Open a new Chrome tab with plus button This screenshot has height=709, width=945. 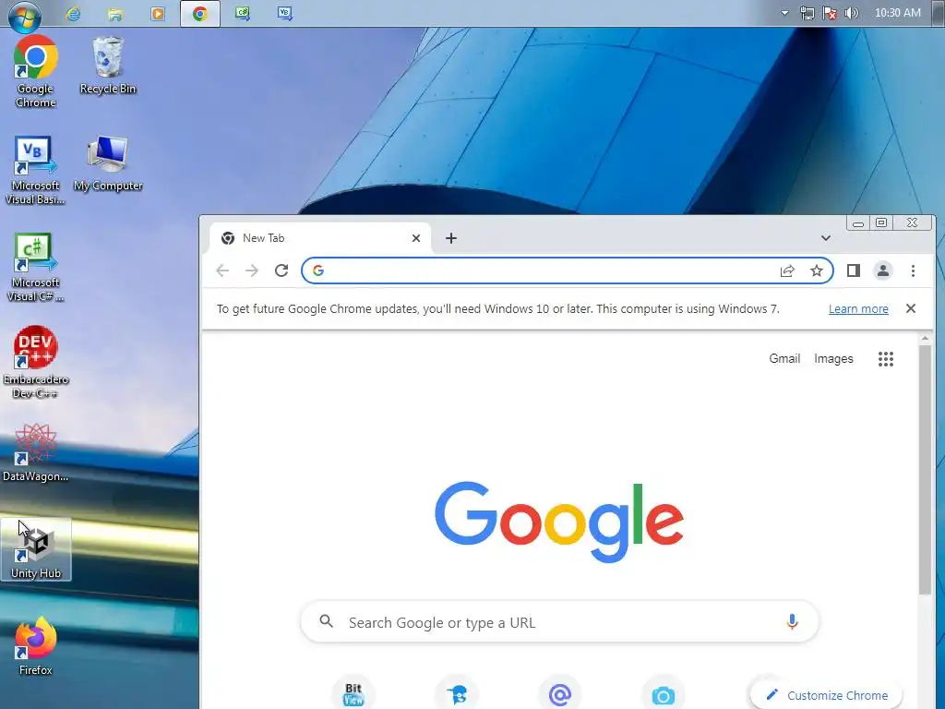pos(450,238)
